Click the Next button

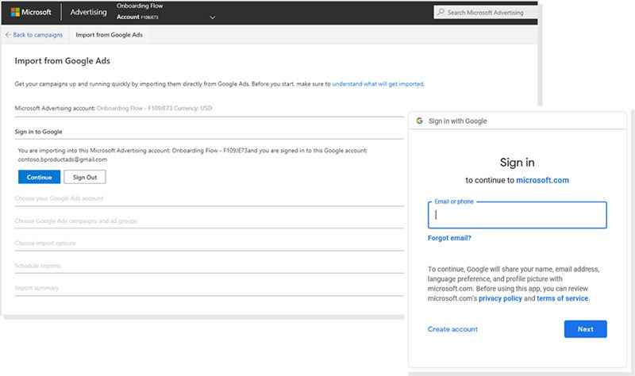tap(586, 329)
